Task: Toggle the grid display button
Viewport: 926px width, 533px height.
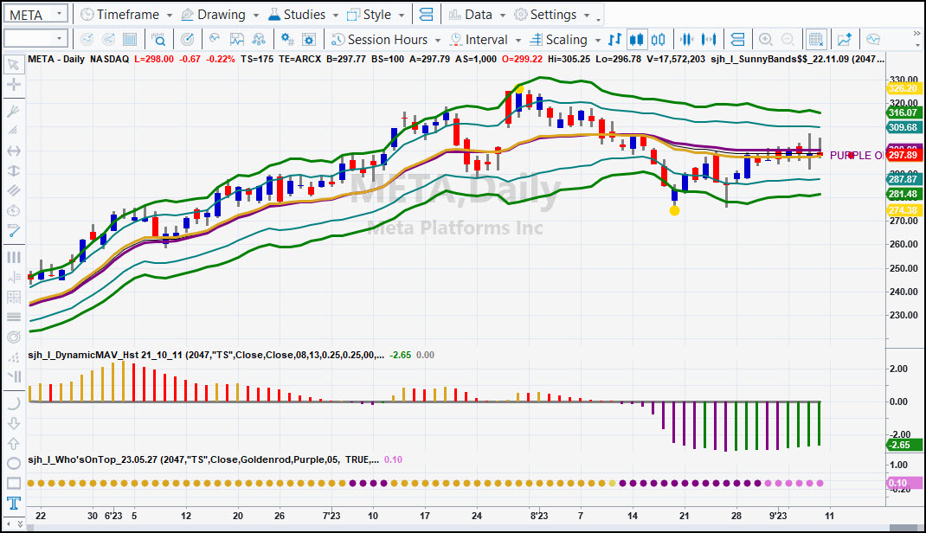Action: (816, 40)
